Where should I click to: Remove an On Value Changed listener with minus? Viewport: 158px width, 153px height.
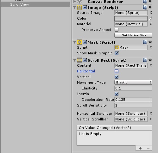pyautogui.click(x=148, y=148)
